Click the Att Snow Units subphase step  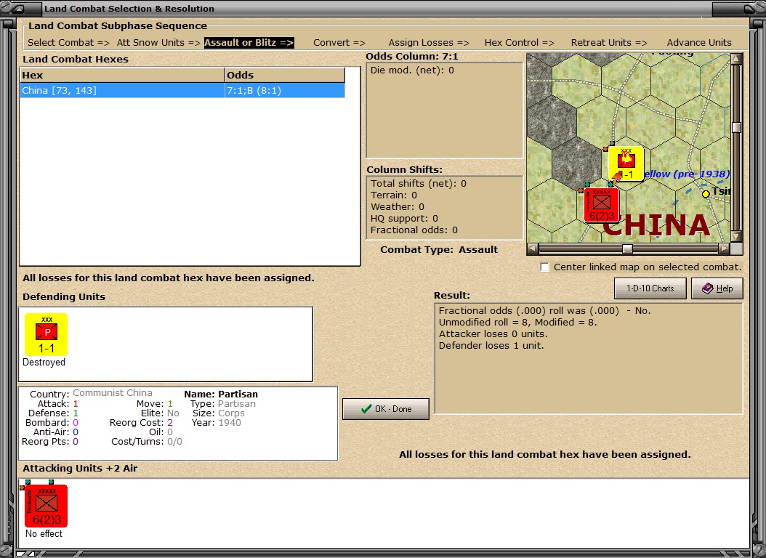pyautogui.click(x=158, y=42)
